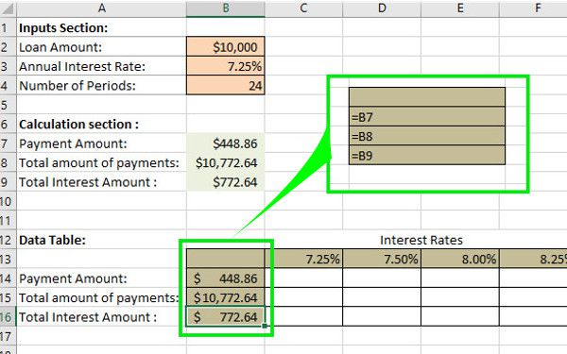The image size is (567, 354).
Task: Click the 'Interest Rates' heading
Action: point(421,240)
